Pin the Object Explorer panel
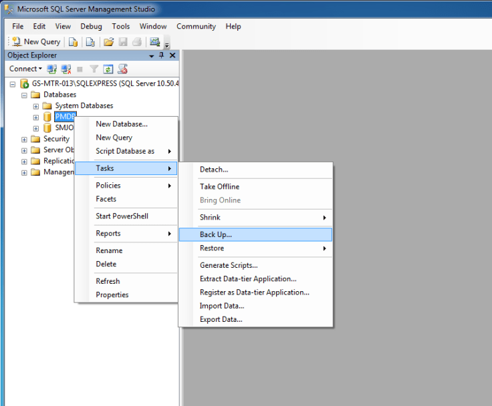Viewport: 492px width, 406px height. click(x=161, y=55)
